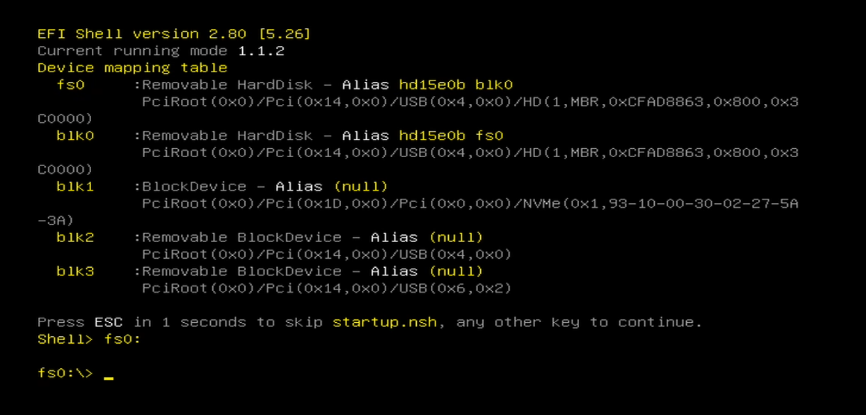Click the alias hd15e0b fs0 text

[x=451, y=136]
